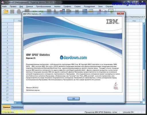Select row header 15 in data grid
The width and height of the screenshot is (147, 115).
[7, 71]
